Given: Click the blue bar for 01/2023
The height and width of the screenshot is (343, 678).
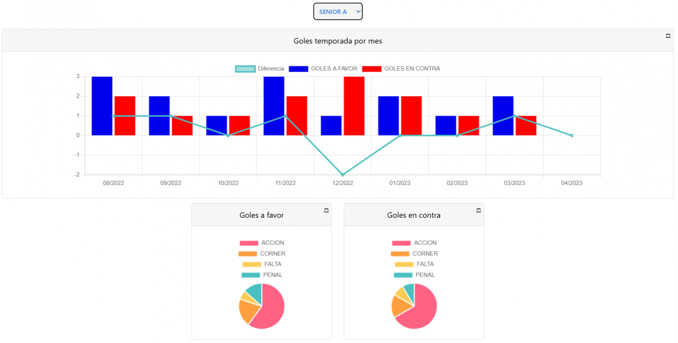Looking at the screenshot, I should [x=389, y=116].
